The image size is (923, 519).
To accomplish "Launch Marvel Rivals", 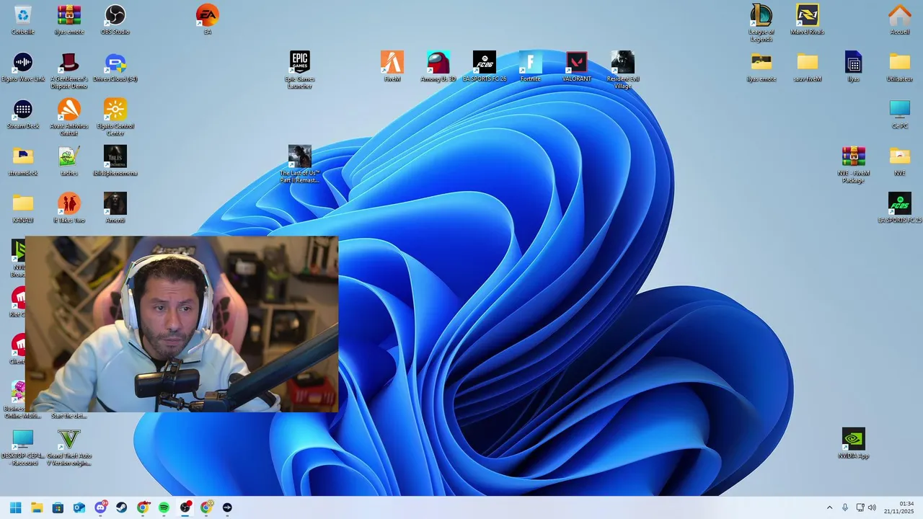I will 808,15.
